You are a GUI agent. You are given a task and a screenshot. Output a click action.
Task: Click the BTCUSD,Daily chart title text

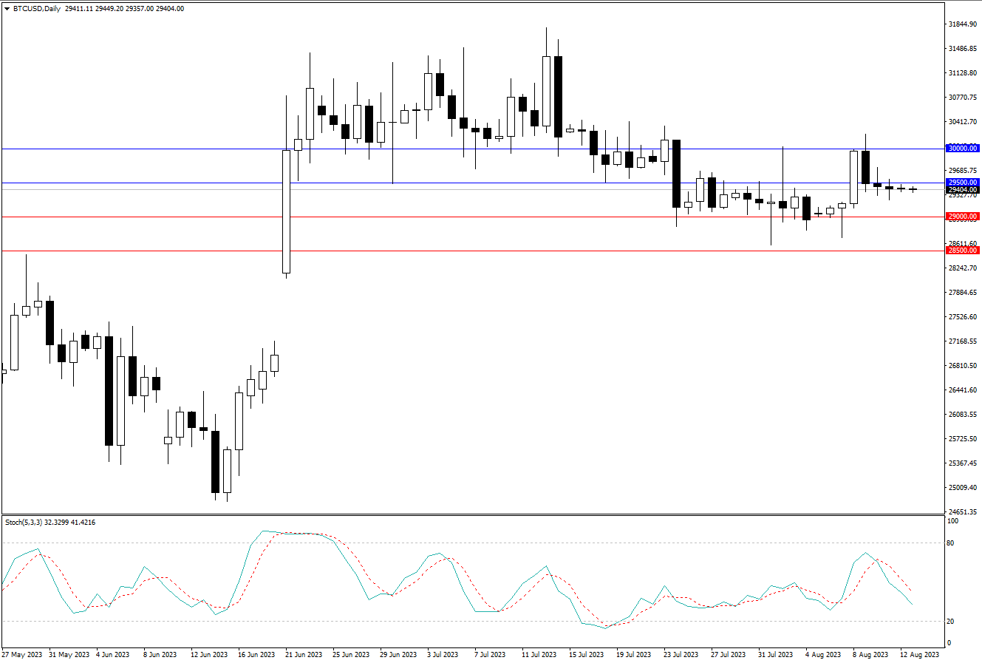(x=37, y=9)
